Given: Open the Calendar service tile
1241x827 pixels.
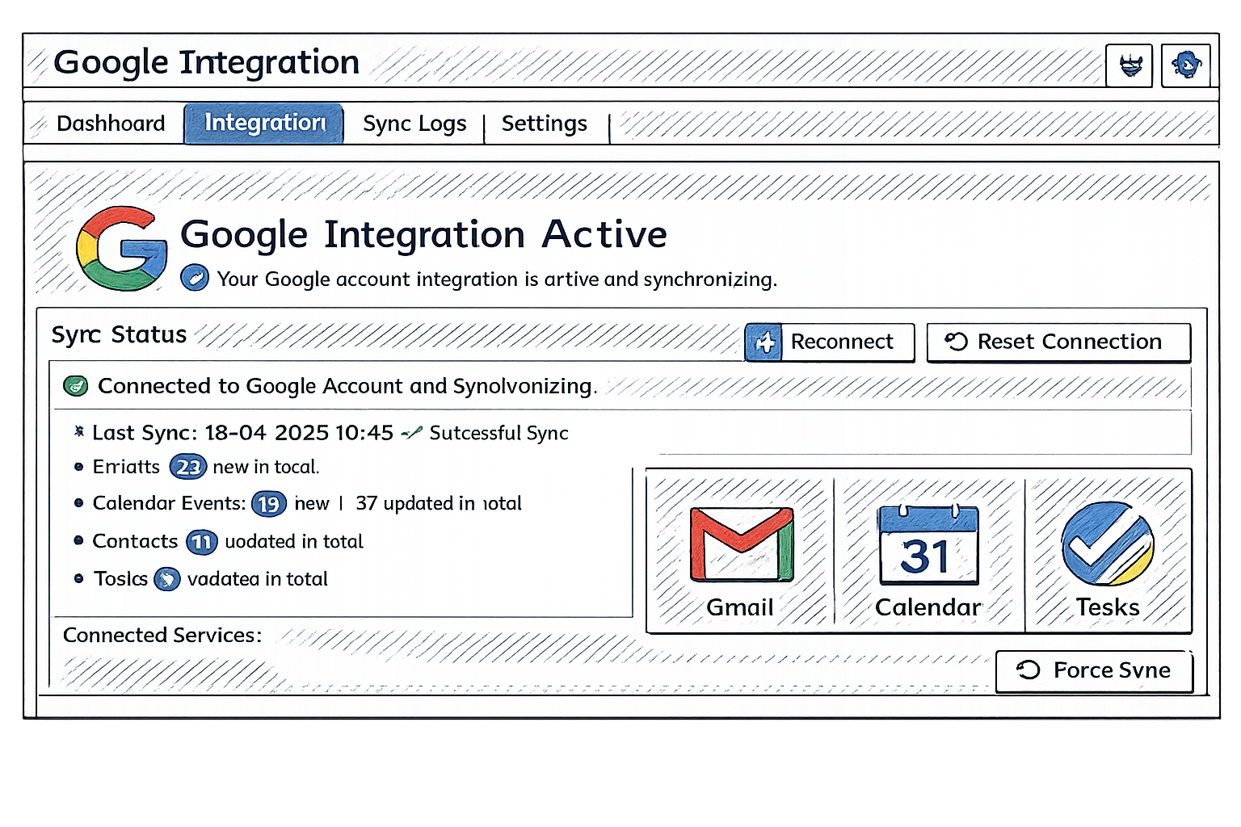Looking at the screenshot, I should pyautogui.click(x=928, y=551).
